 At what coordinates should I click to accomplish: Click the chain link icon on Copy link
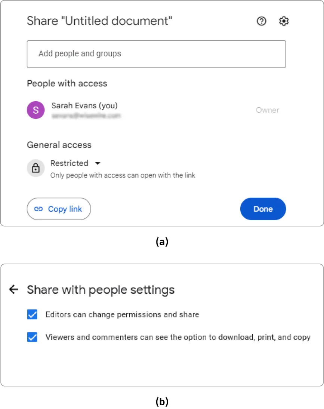39,209
